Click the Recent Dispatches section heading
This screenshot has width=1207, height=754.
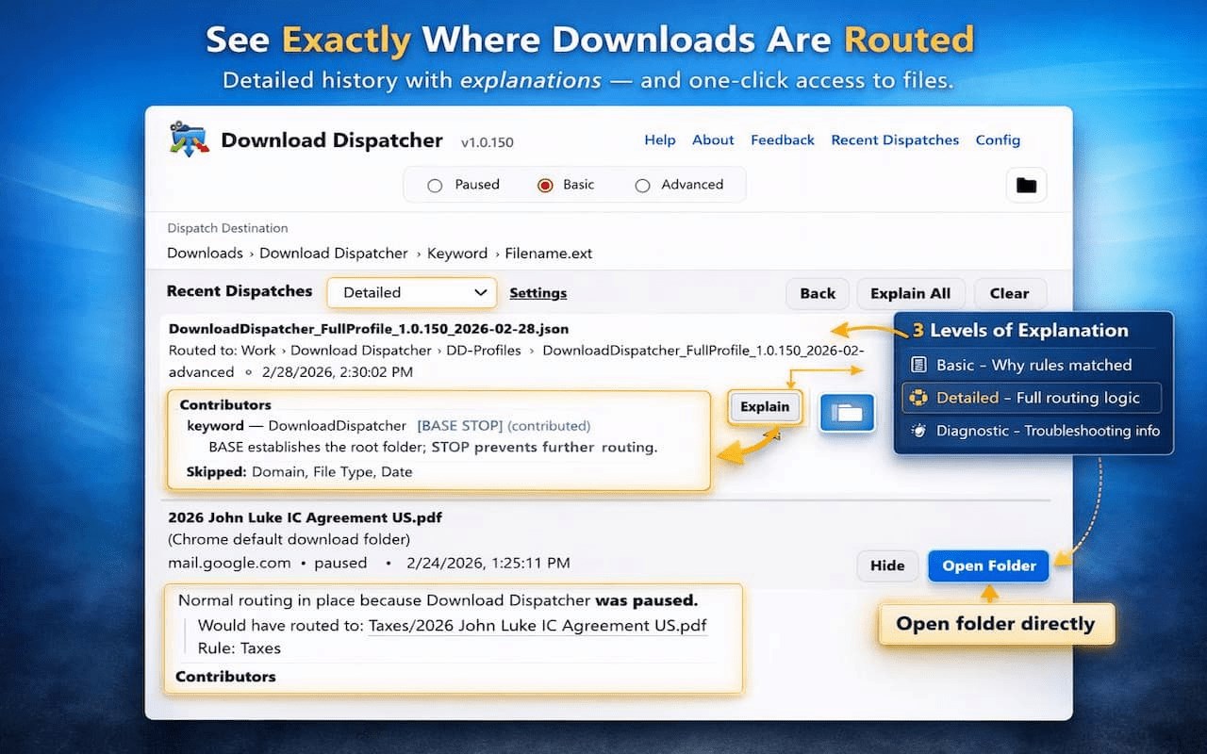pos(240,291)
